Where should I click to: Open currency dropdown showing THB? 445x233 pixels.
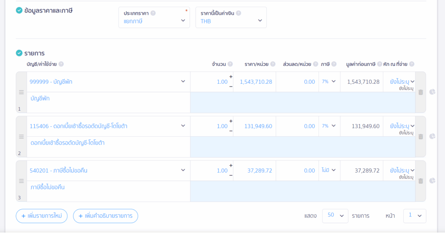point(231,20)
